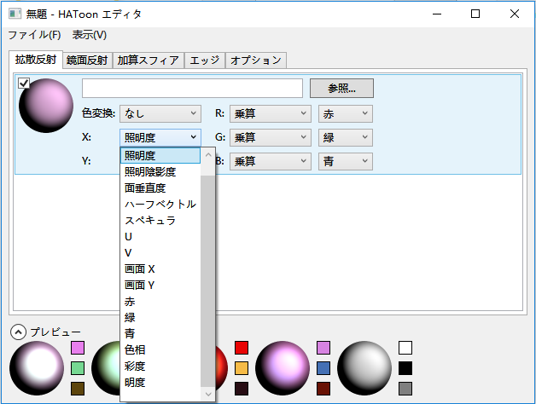Switch to the エッジ tab
Screen dimensions: 536x404
[205, 61]
